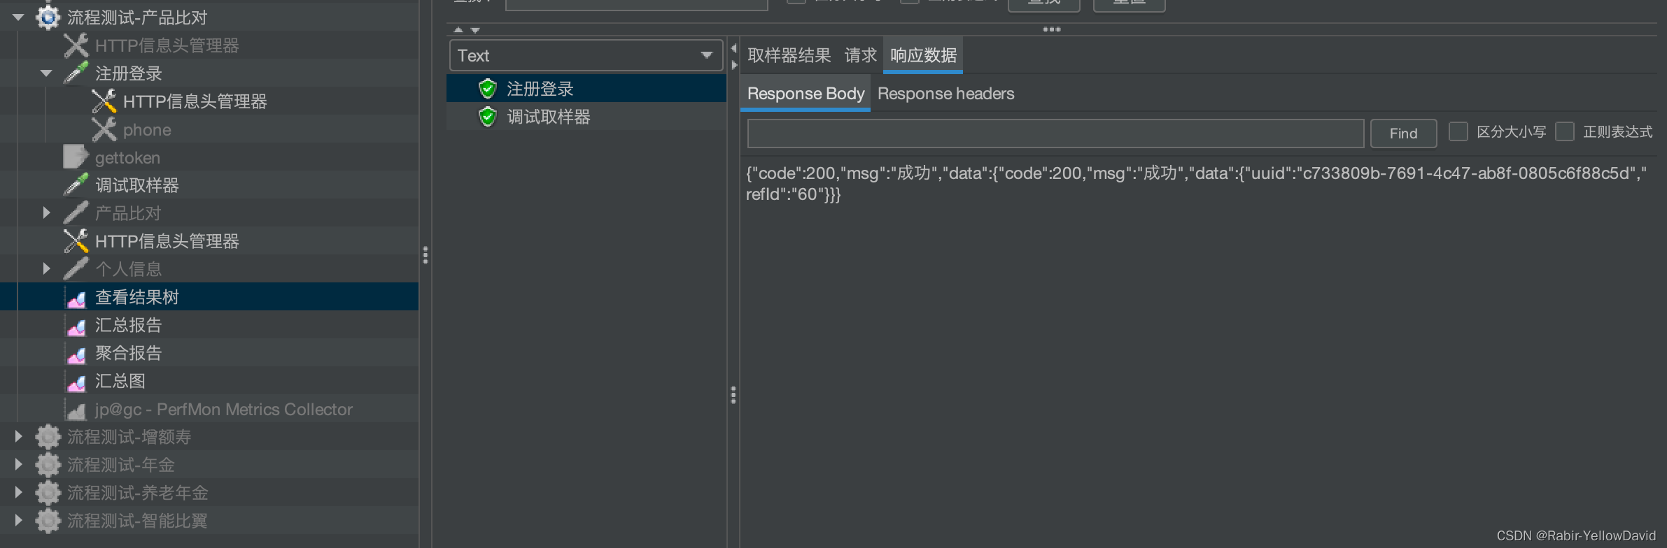
Task: Select 汇总图 in the test plan tree
Action: [120, 381]
